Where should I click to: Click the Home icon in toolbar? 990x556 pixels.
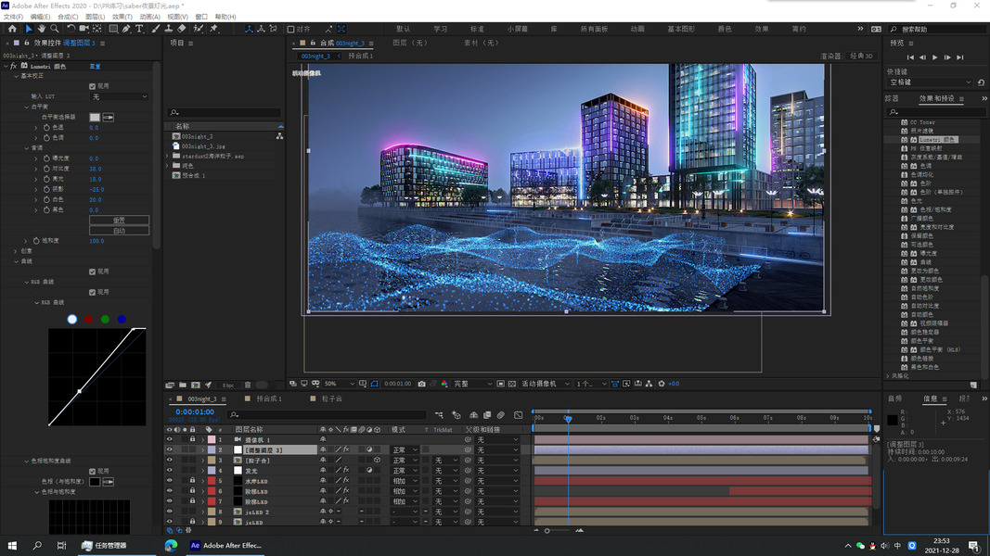pos(12,29)
